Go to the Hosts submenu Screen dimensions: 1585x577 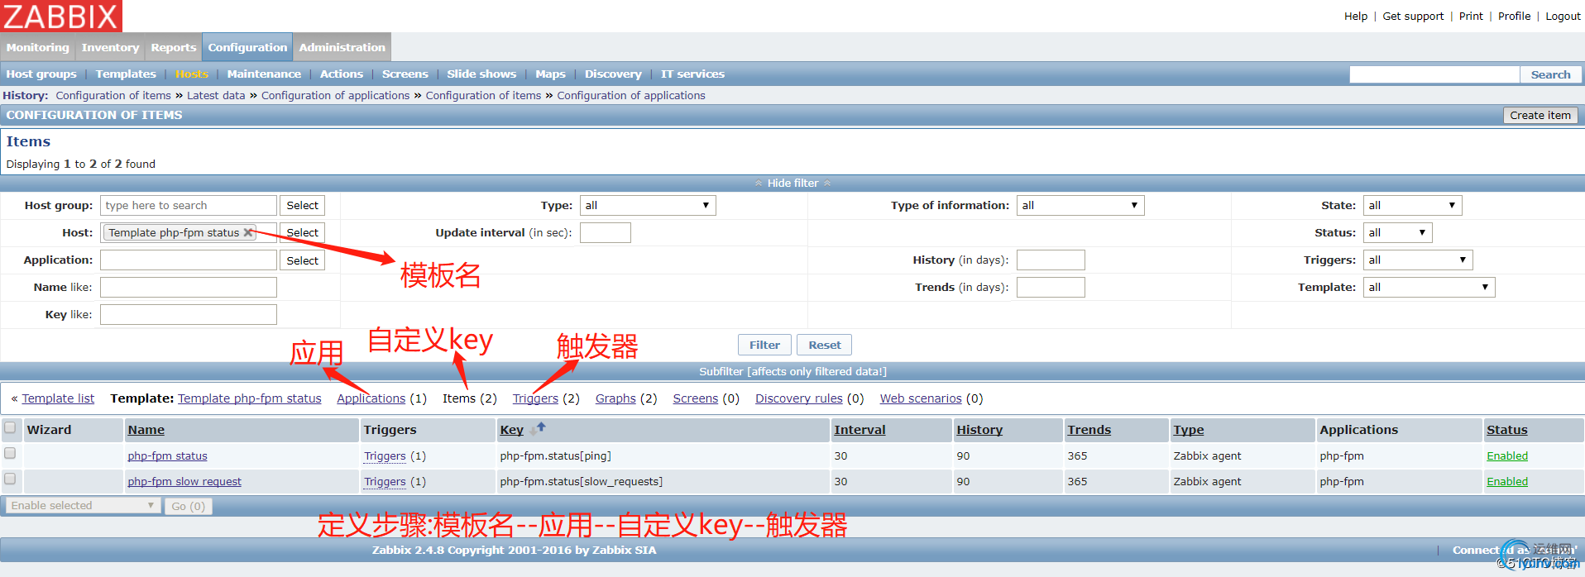click(192, 74)
